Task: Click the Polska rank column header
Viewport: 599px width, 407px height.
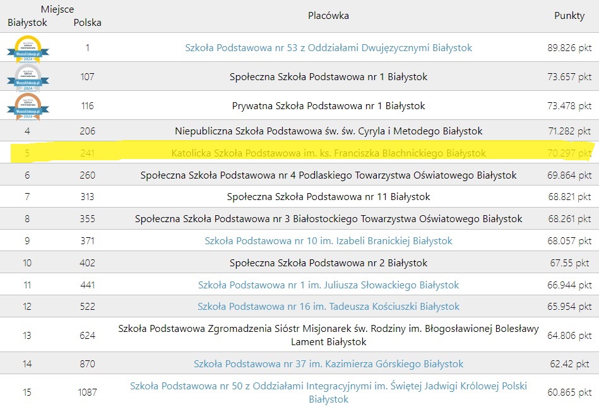Action: coord(87,23)
